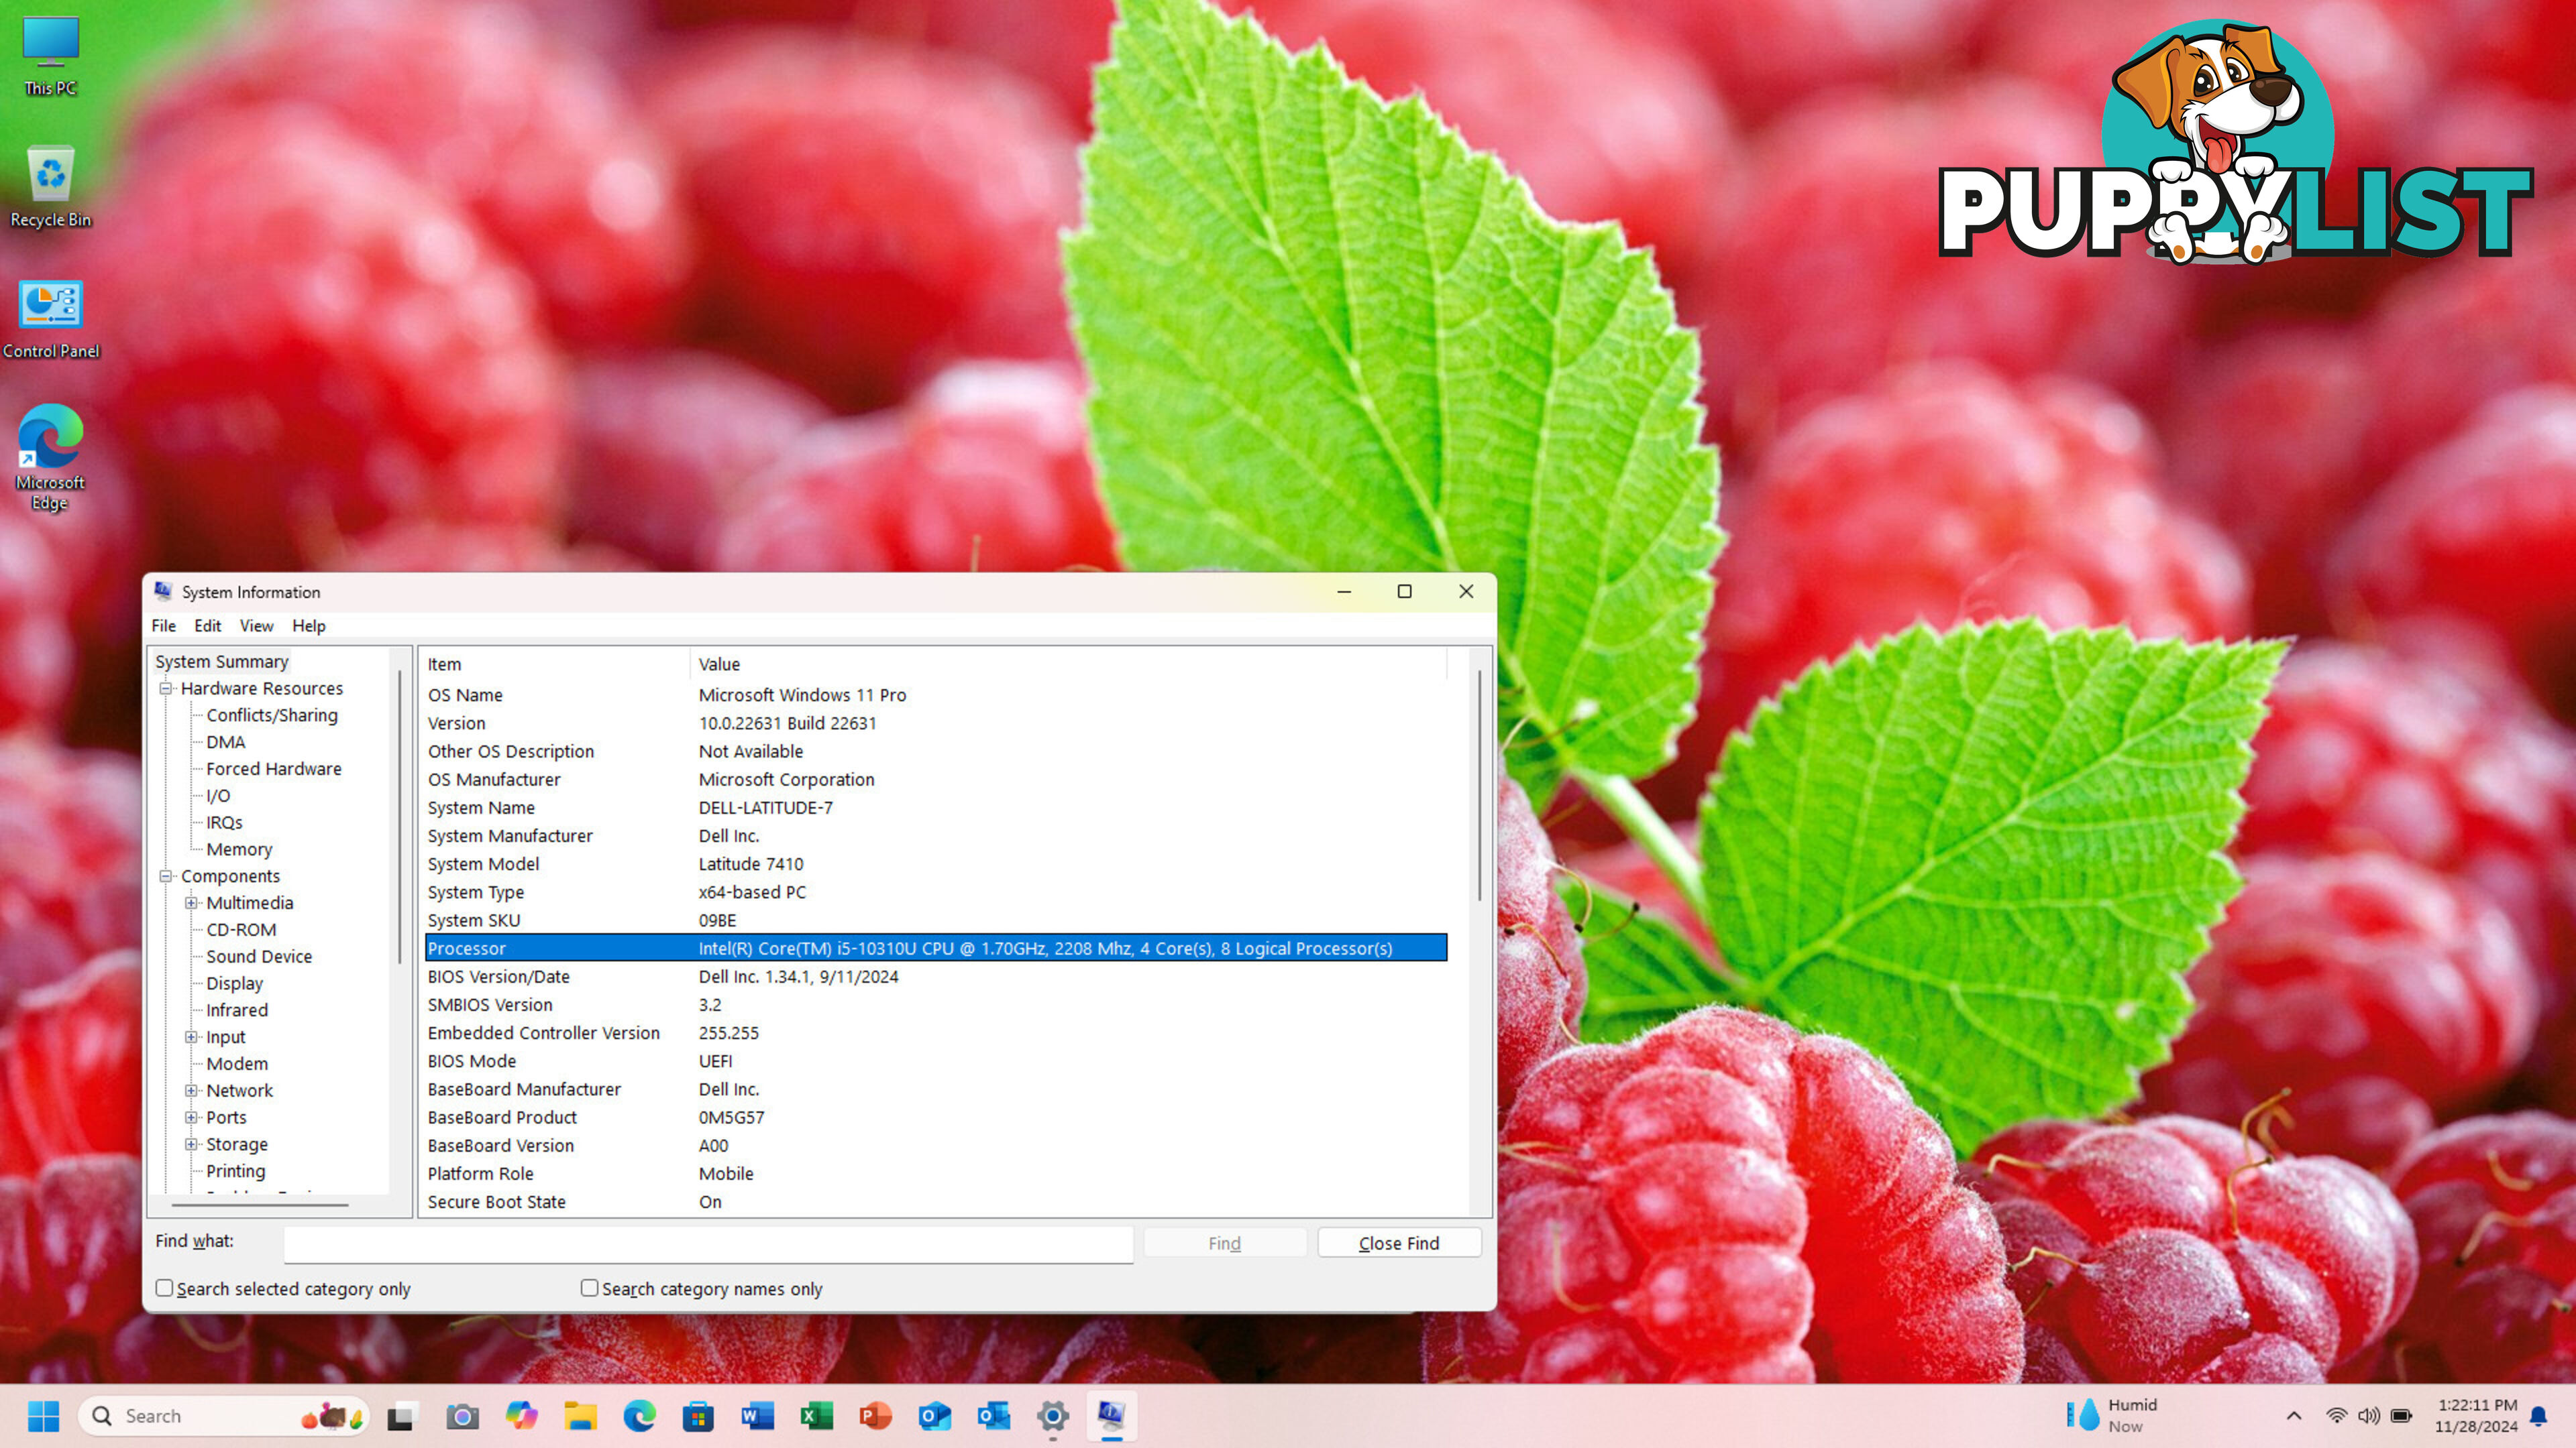The image size is (2576, 1448).
Task: Select System Summary tree item
Action: (222, 662)
